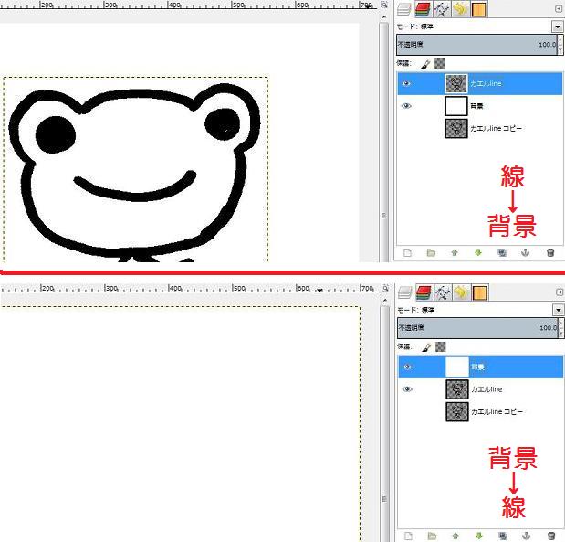Raise layer with up arrow, lower dialog

[455, 536]
